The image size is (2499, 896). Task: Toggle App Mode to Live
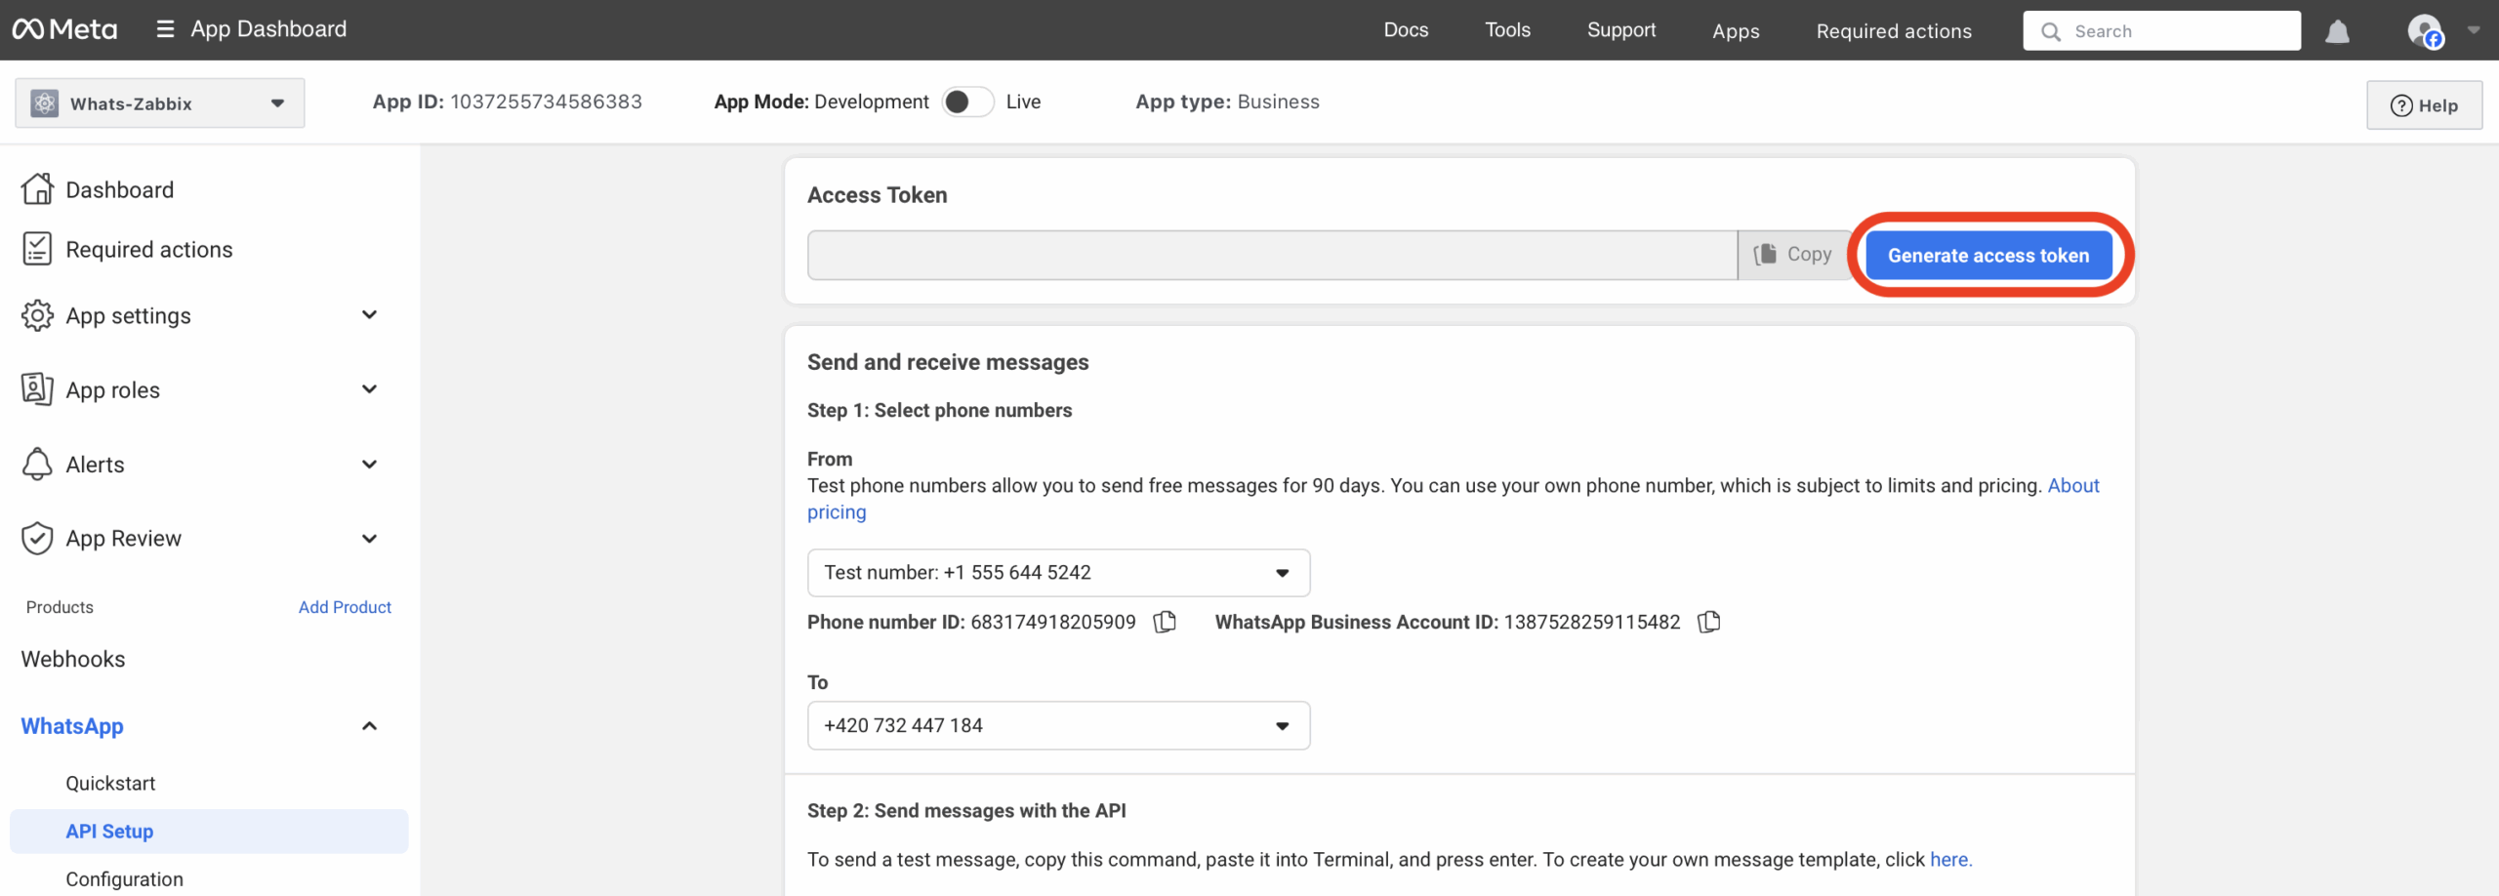pos(967,102)
